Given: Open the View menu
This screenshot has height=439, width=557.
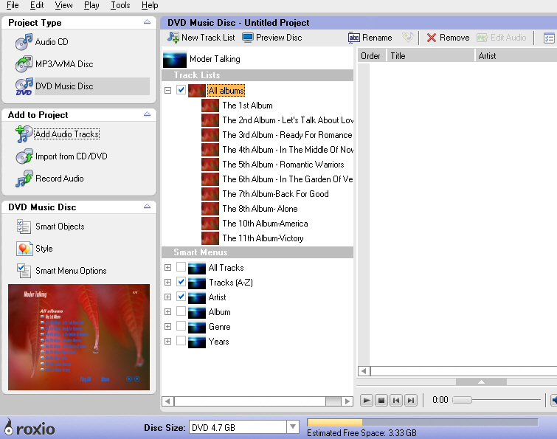Looking at the screenshot, I should [x=63, y=5].
